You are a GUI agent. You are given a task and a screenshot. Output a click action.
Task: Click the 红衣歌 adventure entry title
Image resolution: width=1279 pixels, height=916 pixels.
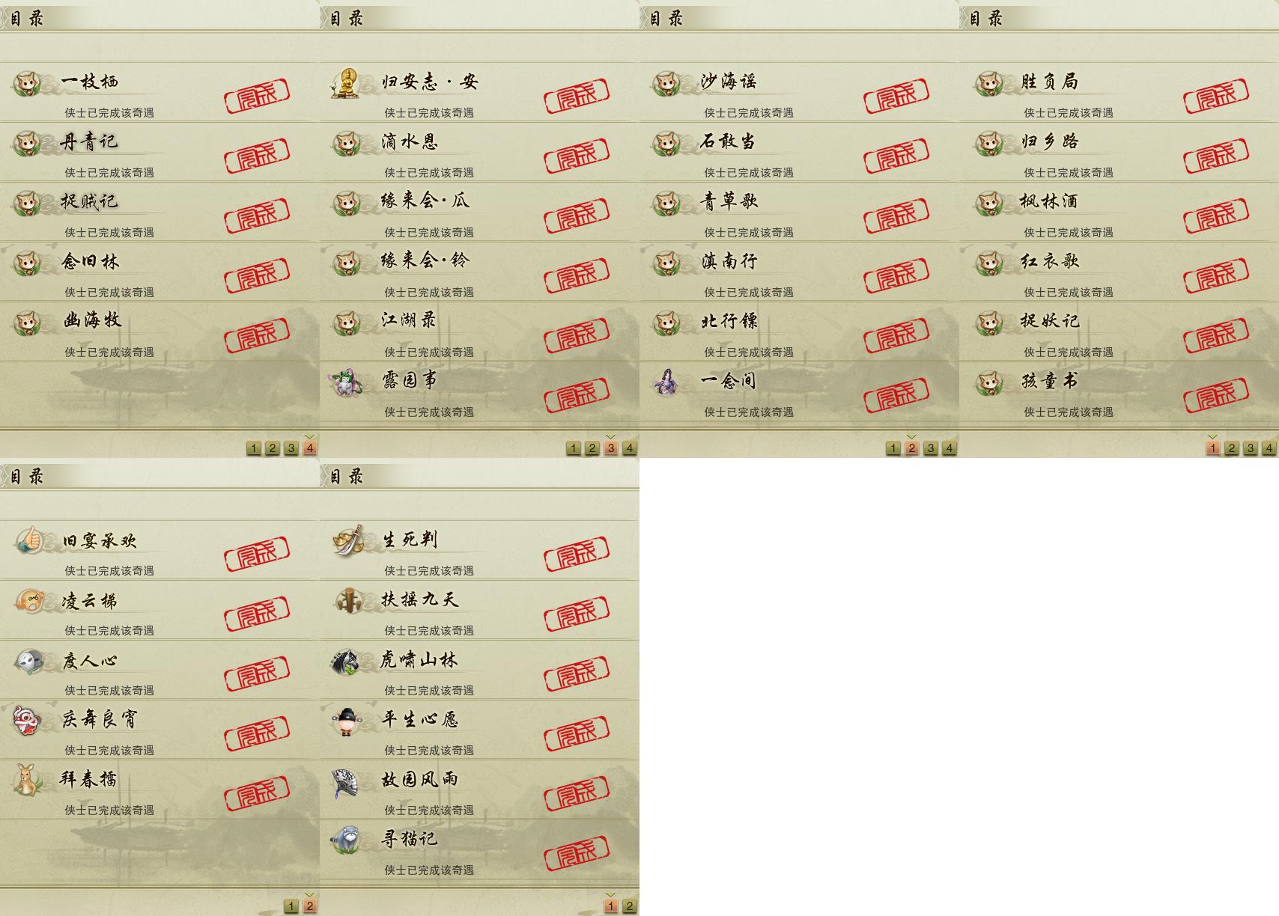tap(1050, 260)
